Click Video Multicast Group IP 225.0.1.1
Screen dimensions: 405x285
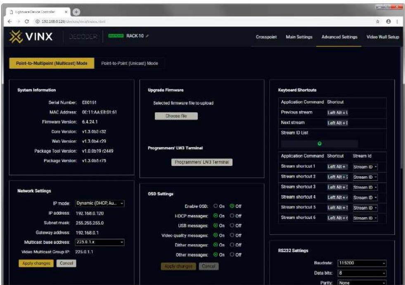click(84, 252)
